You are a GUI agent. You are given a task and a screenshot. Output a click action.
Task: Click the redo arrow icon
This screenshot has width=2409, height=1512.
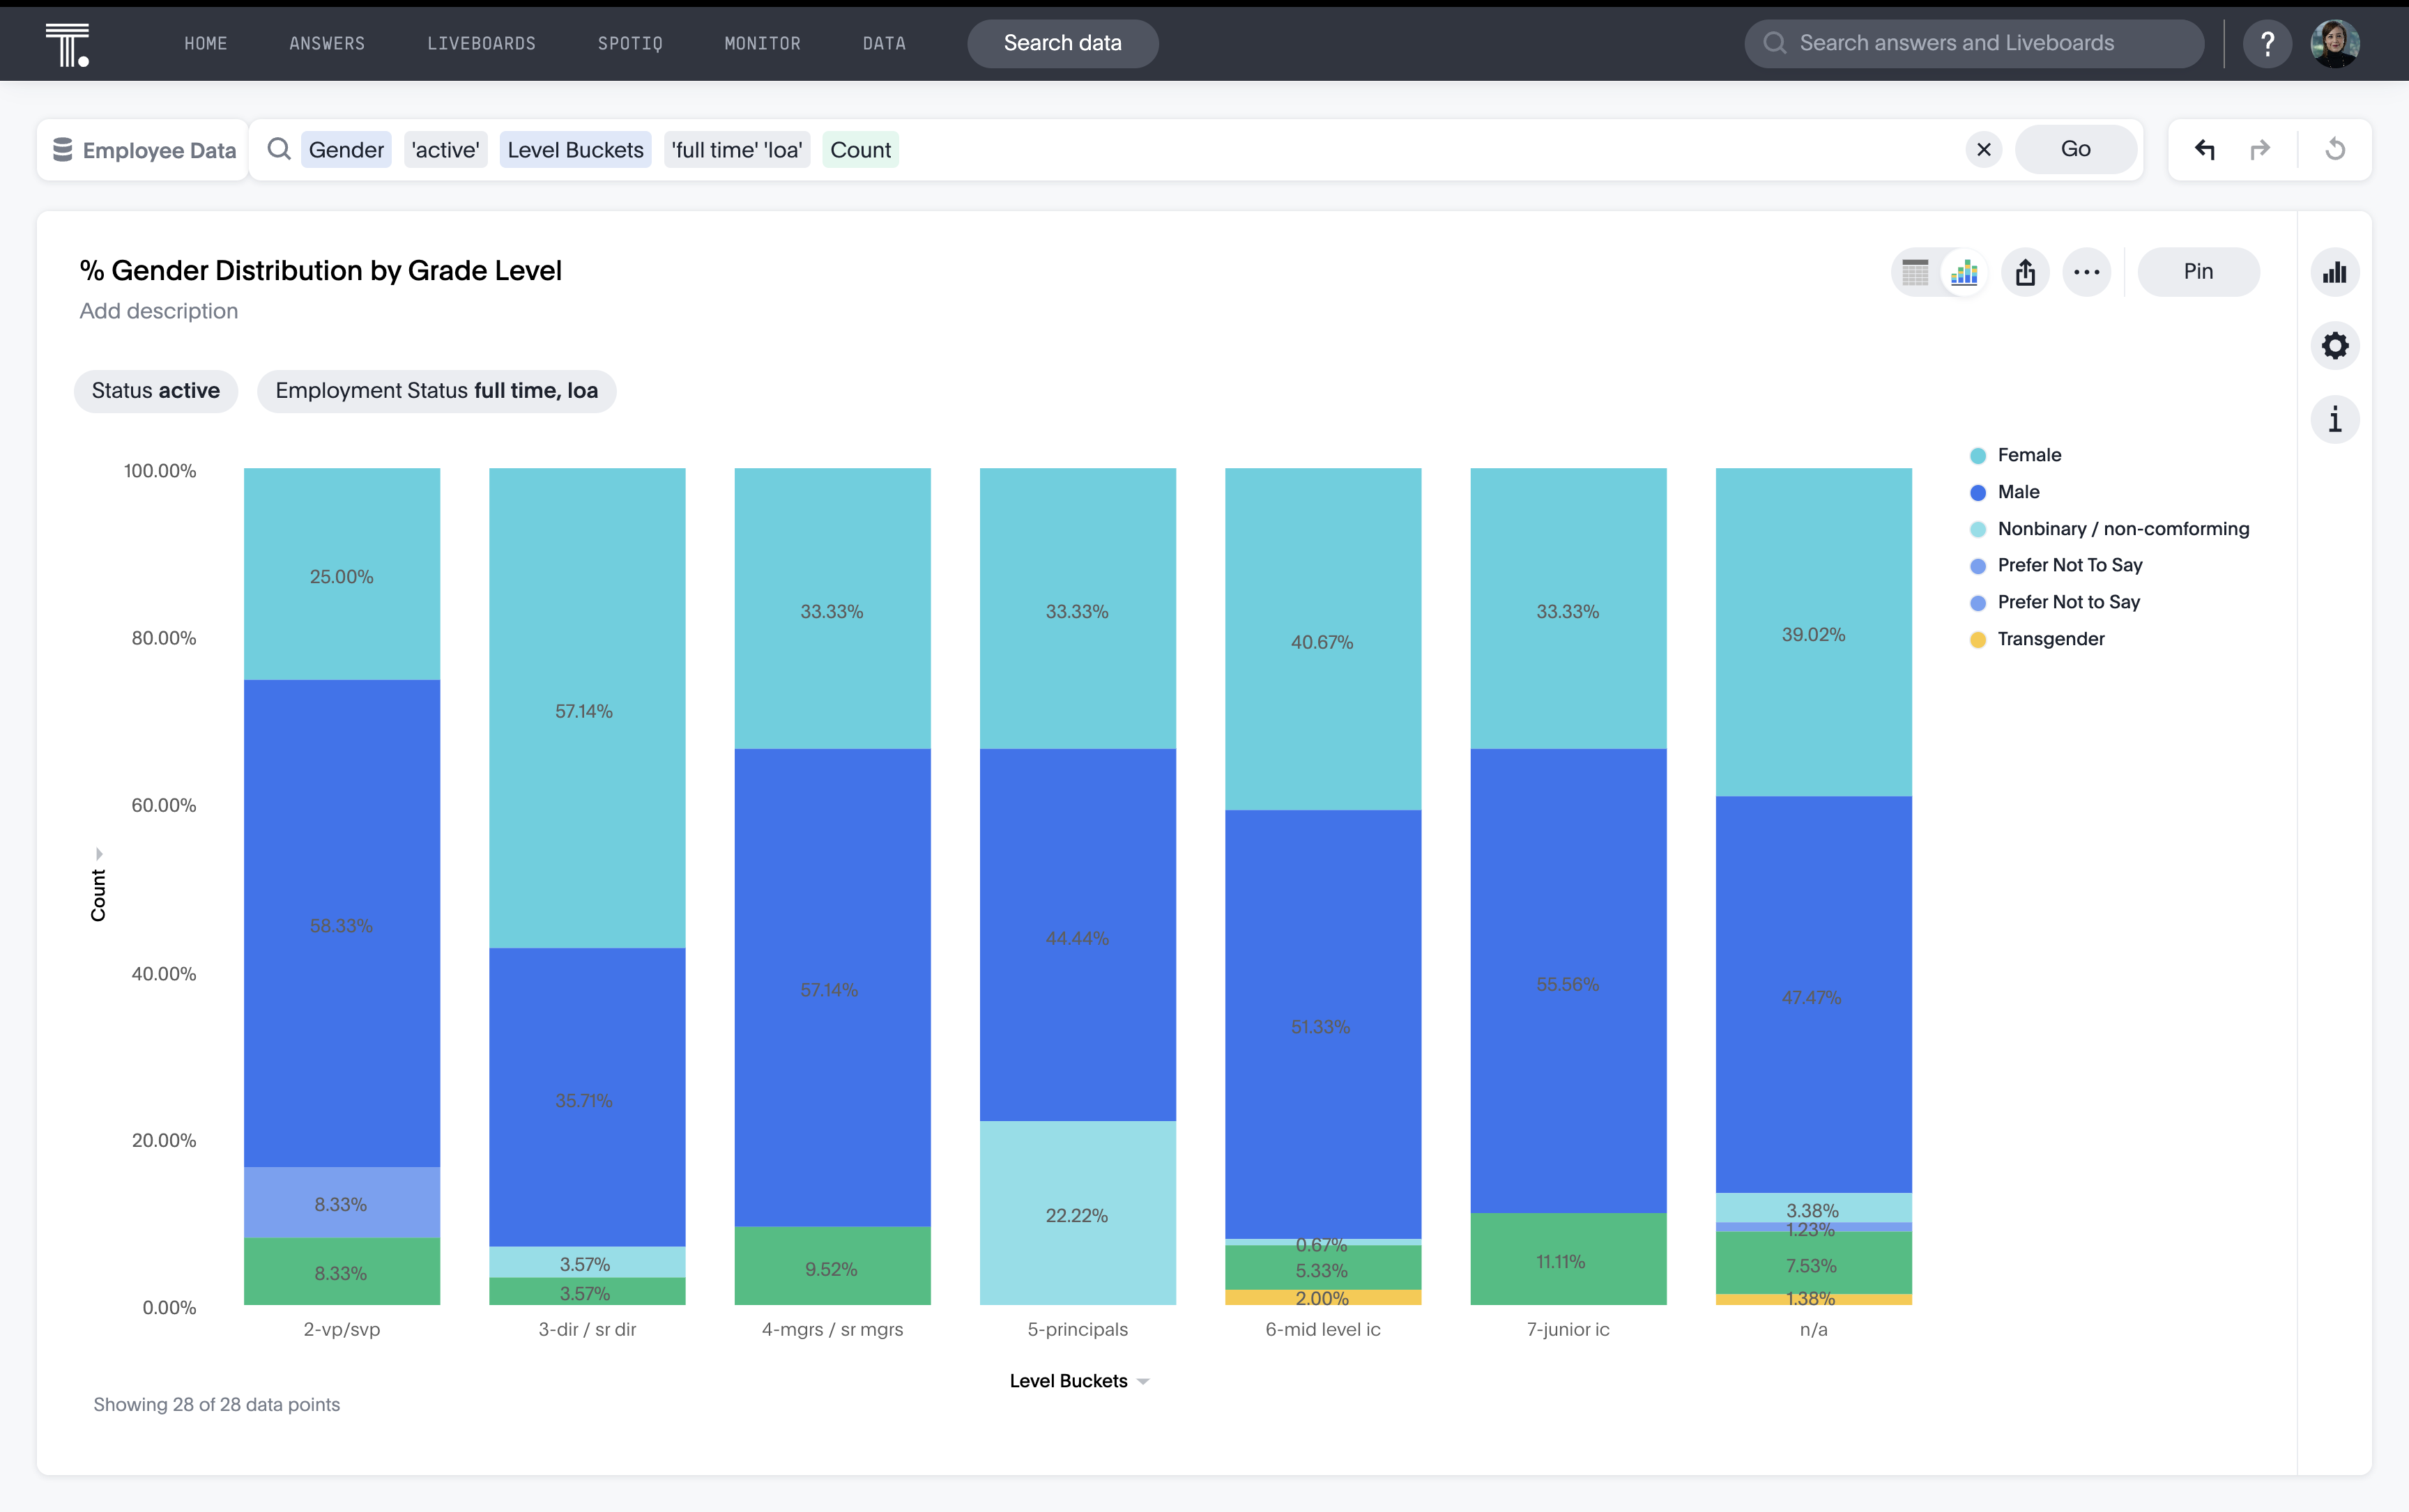2259,148
